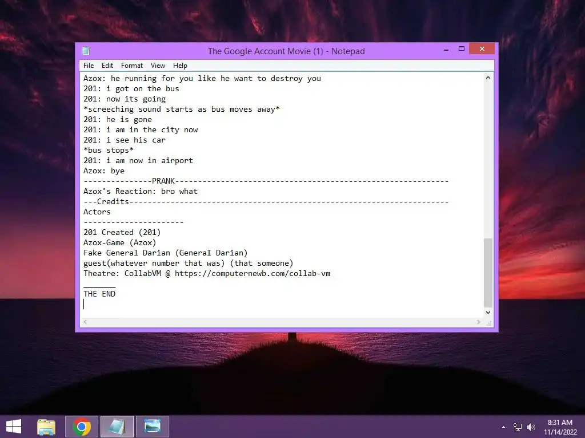Click the text '201: he is gone'
This screenshot has height=438, width=585.
point(118,120)
